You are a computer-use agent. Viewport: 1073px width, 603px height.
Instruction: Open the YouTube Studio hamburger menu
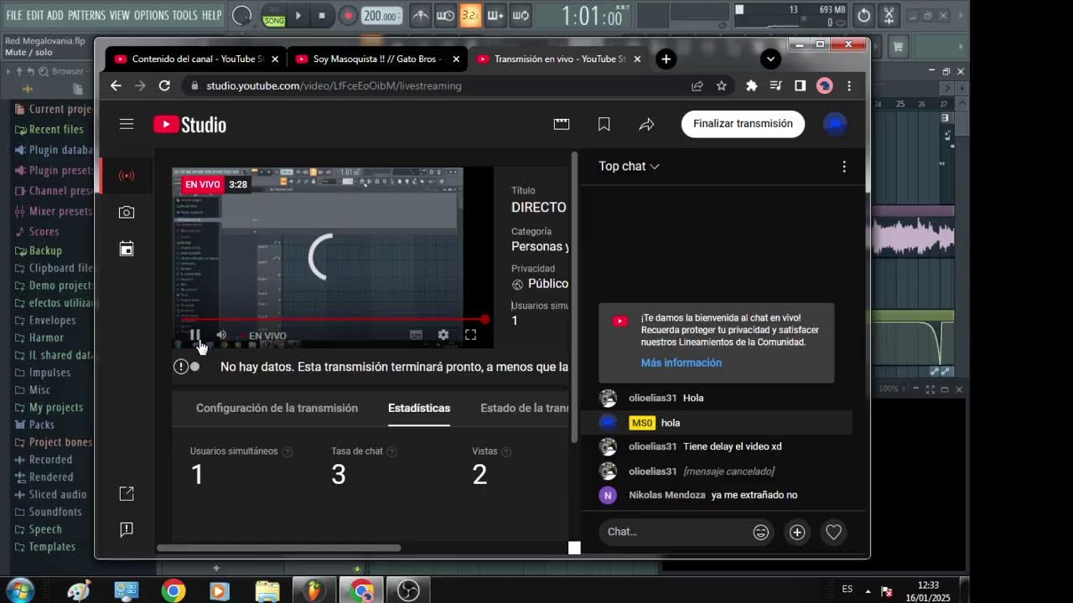tap(127, 124)
